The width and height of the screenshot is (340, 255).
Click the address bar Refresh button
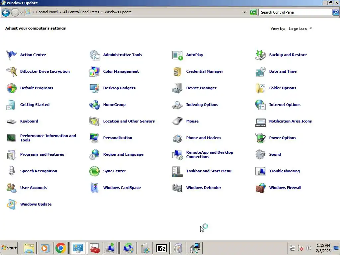[253, 12]
